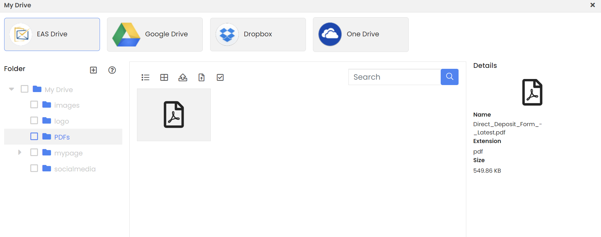Open the logo folder
The image size is (601, 237).
(x=61, y=121)
